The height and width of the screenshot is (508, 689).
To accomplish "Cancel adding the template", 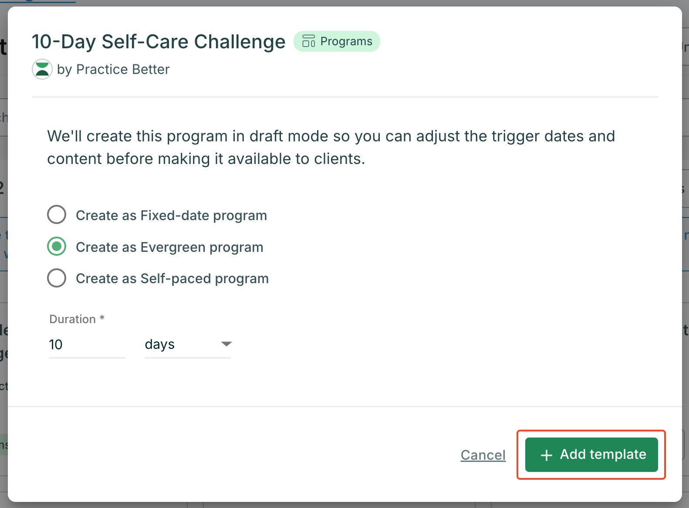I will click(x=483, y=455).
